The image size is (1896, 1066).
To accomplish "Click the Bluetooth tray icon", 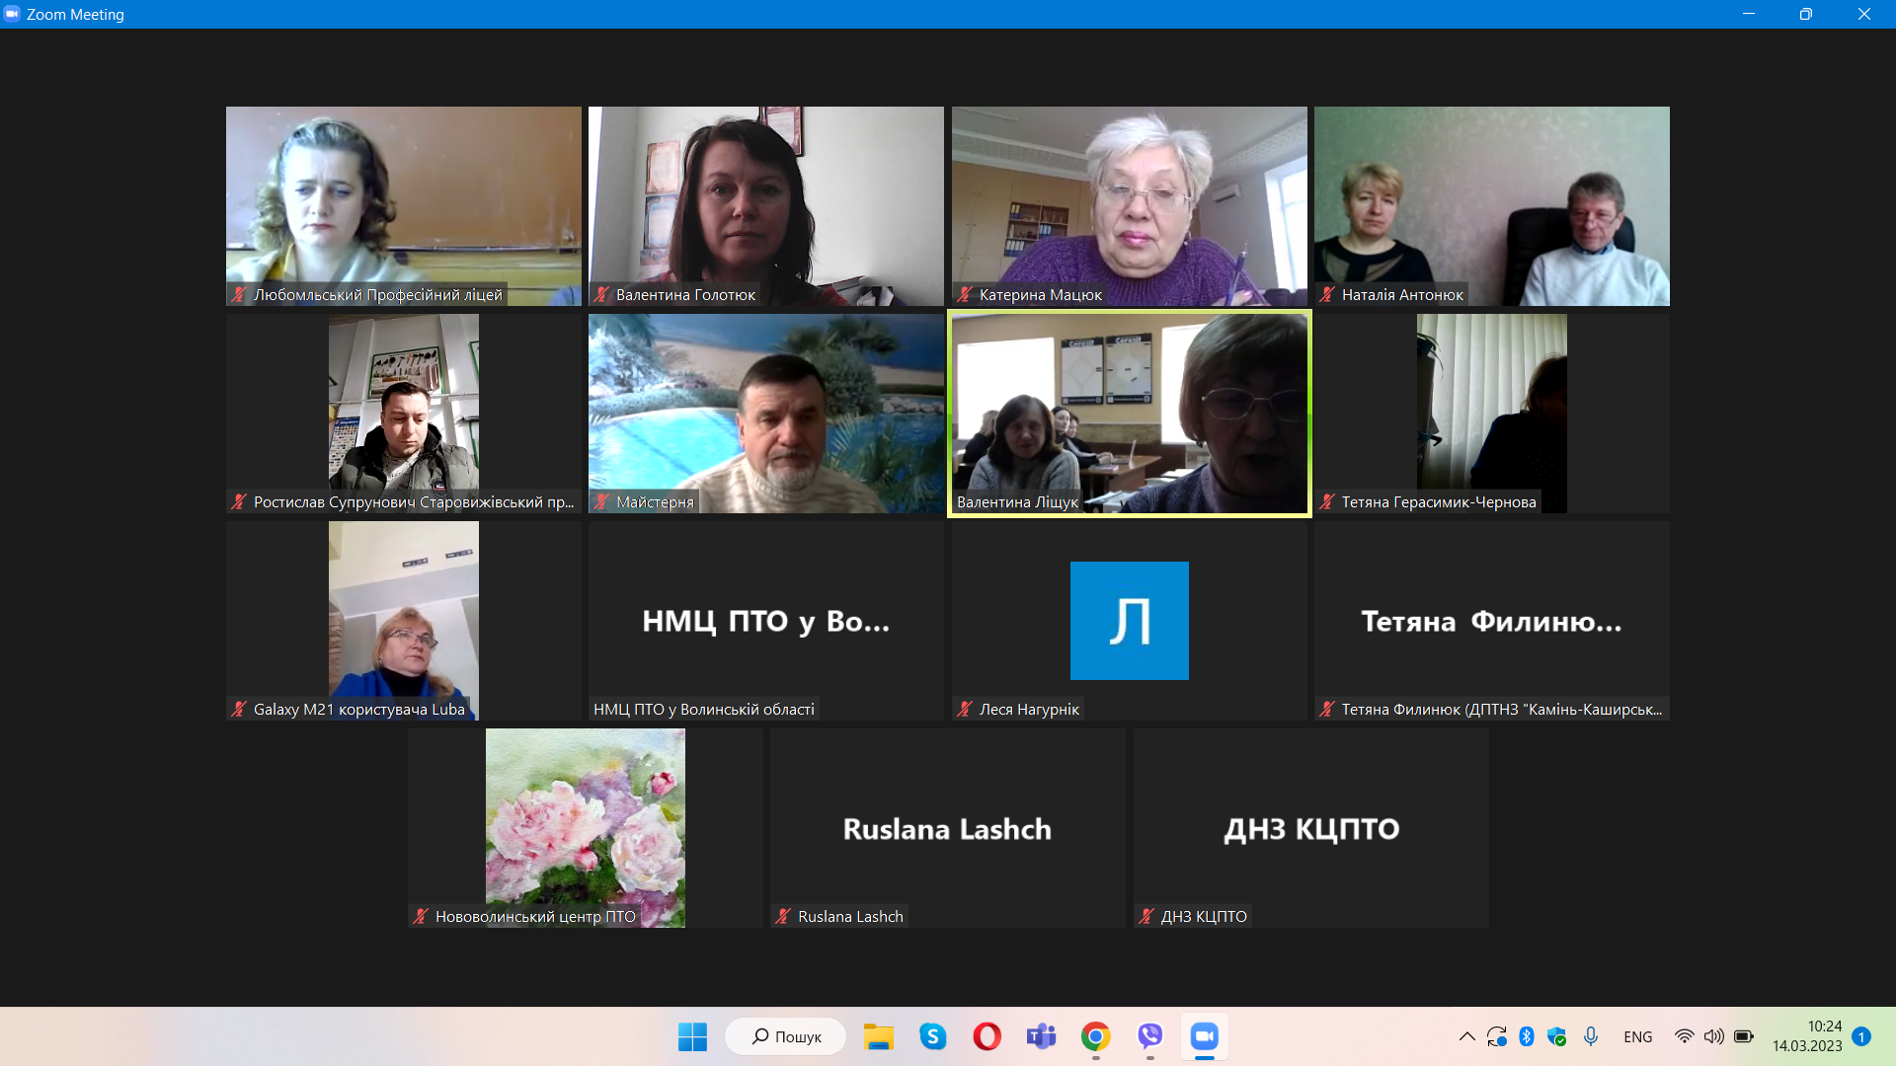I will (x=1526, y=1036).
